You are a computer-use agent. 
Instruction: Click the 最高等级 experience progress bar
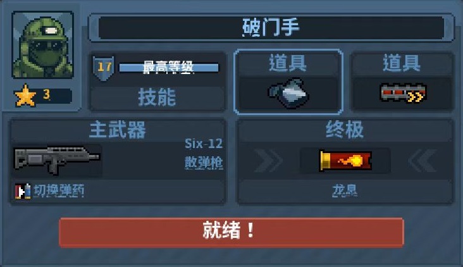169,68
